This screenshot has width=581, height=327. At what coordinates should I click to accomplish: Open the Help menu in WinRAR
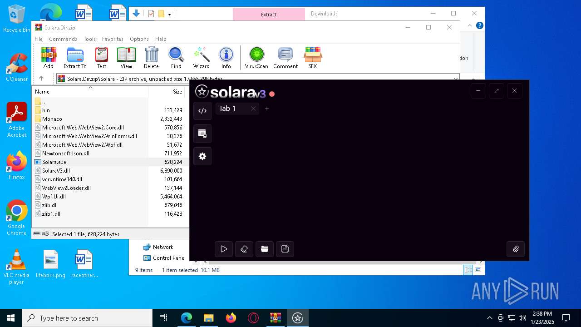[x=161, y=39]
